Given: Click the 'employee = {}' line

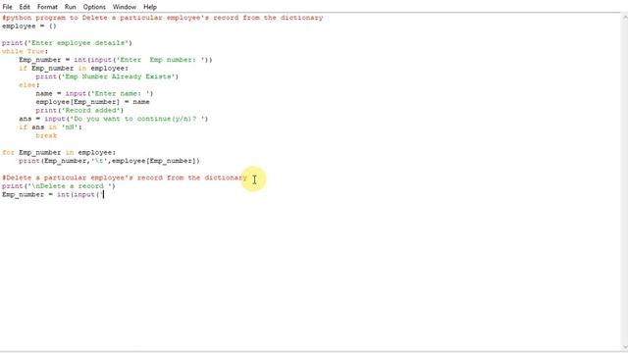Looking at the screenshot, I should tap(29, 26).
